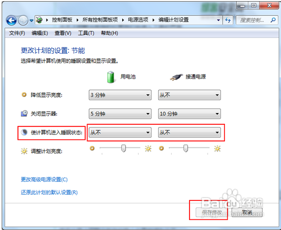Click the search control panel input field
Screen dimensions: 281x230
click(252, 20)
